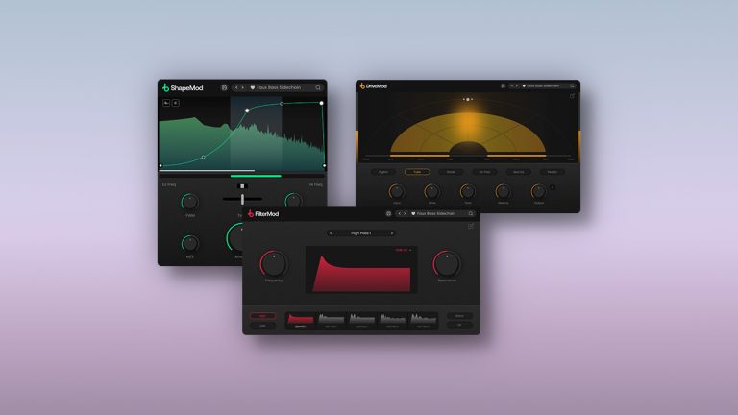Go to next preset in DriveMod
The width and height of the screenshot is (738, 415).
[x=517, y=86]
